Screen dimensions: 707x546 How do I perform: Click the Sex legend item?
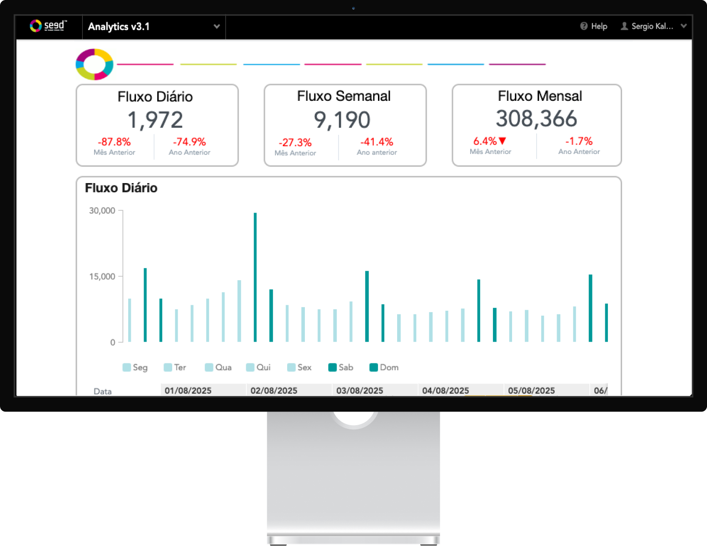pyautogui.click(x=299, y=367)
